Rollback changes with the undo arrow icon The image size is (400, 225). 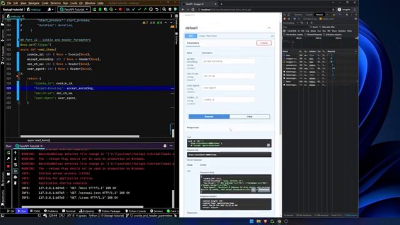pyautogui.click(x=157, y=9)
